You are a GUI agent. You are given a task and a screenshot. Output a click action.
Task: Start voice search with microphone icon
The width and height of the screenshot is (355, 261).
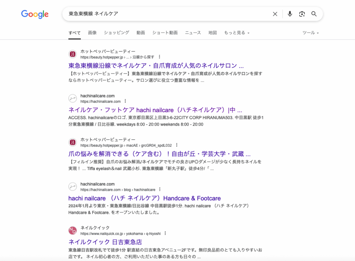pyautogui.click(x=290, y=14)
